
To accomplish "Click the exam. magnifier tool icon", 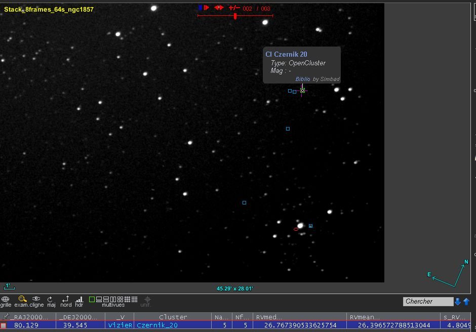I will point(22,299).
